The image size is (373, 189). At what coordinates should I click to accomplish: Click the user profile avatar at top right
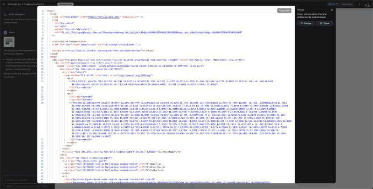click(x=367, y=5)
